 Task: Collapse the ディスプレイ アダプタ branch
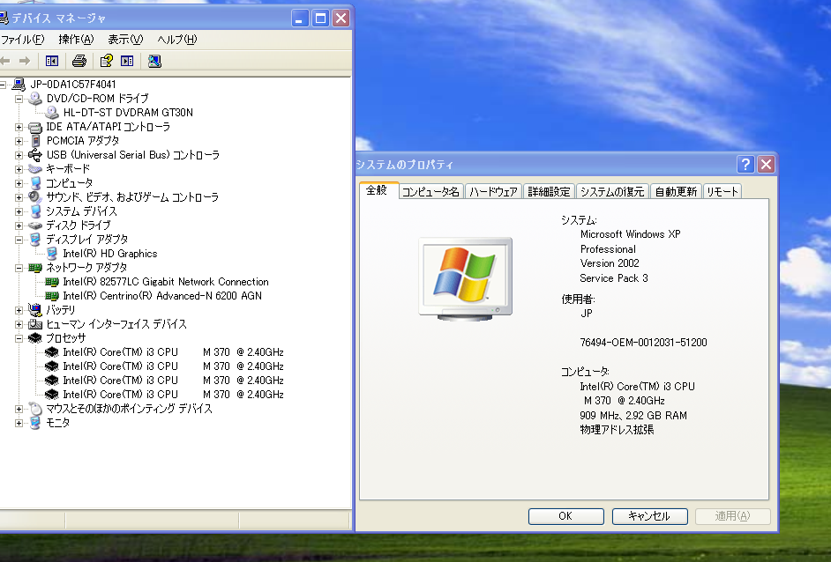click(x=19, y=240)
